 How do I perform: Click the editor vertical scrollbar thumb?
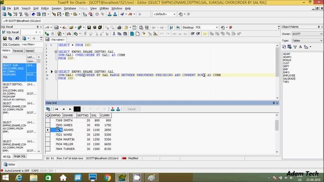(277, 62)
